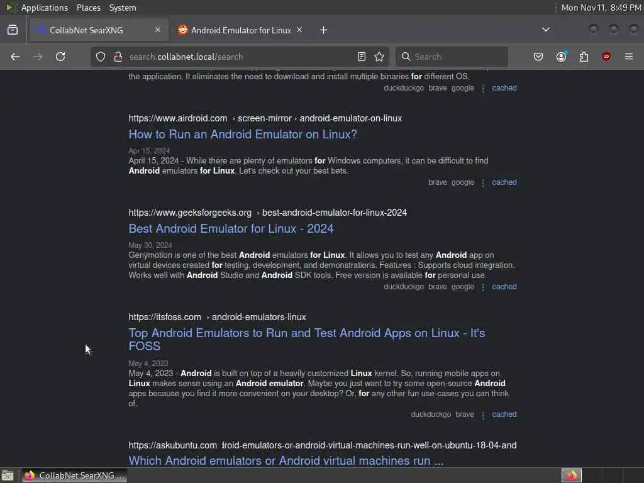Show site security lock information
This screenshot has width=644, height=483.
118,57
